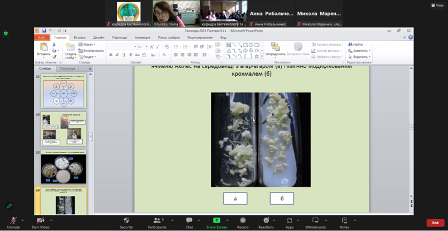Click the PowerPoint Save icon
This screenshot has width=448, height=231.
(44, 31)
